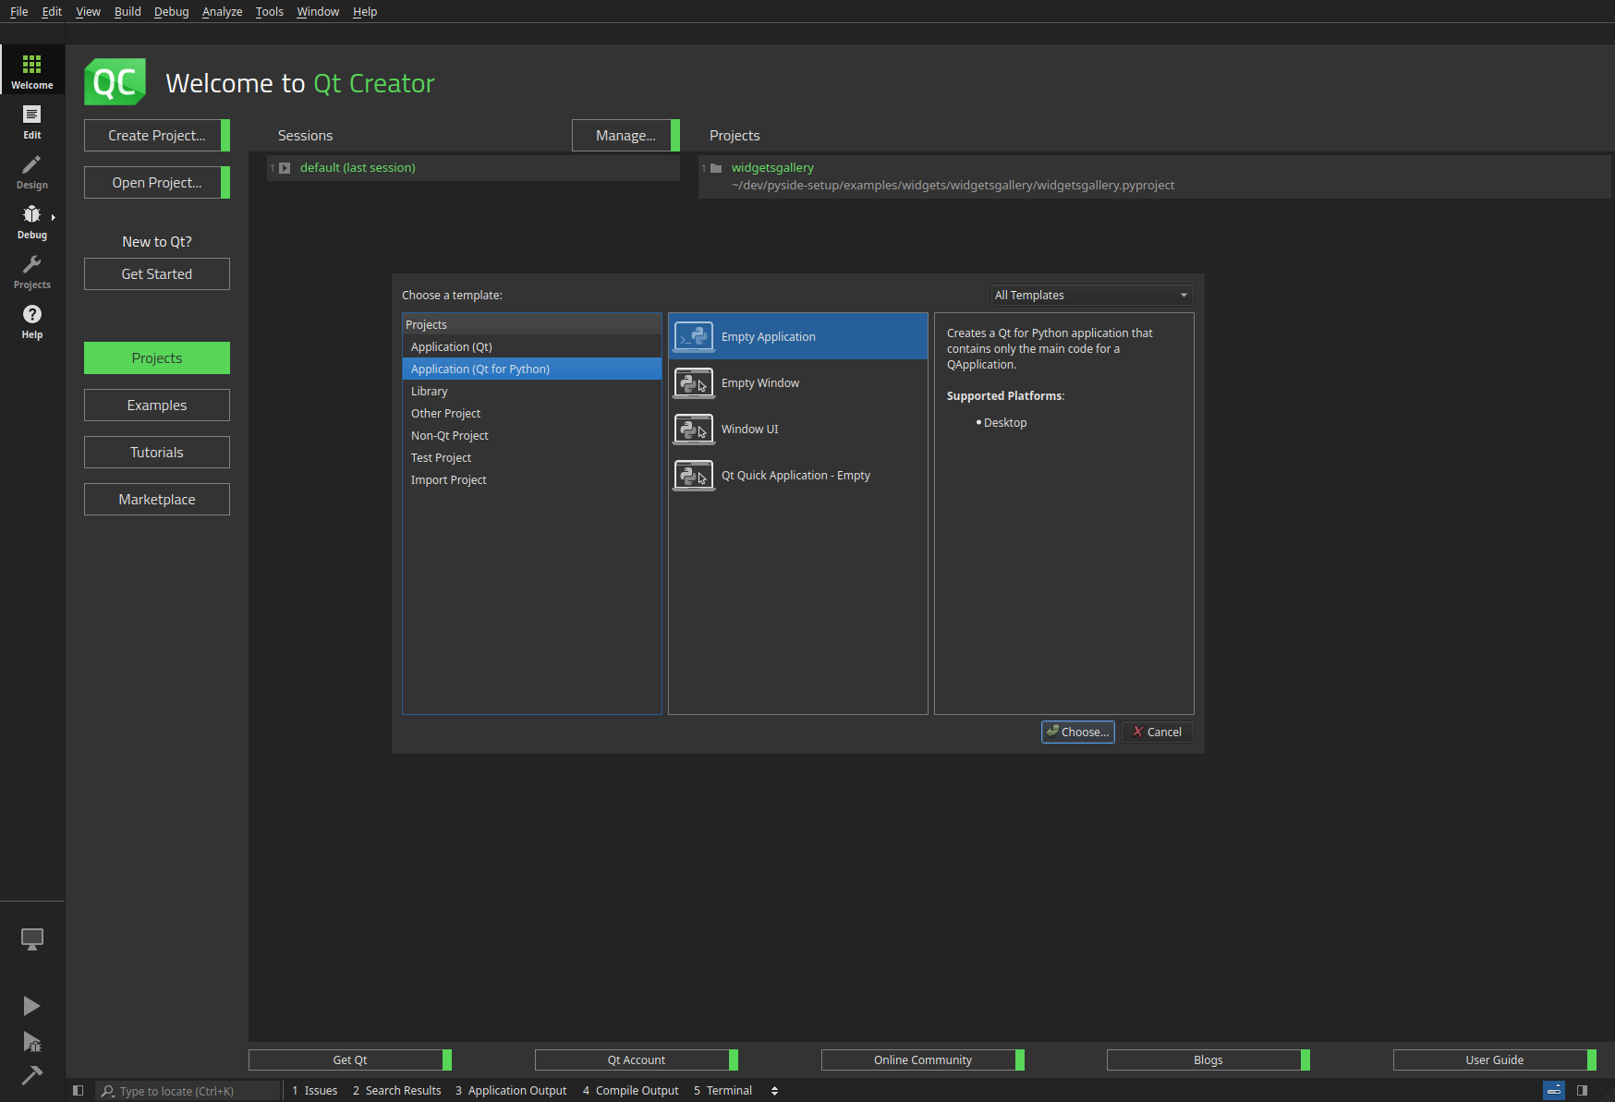This screenshot has width=1615, height=1102.
Task: Open Help mode question icon
Action: click(x=32, y=321)
